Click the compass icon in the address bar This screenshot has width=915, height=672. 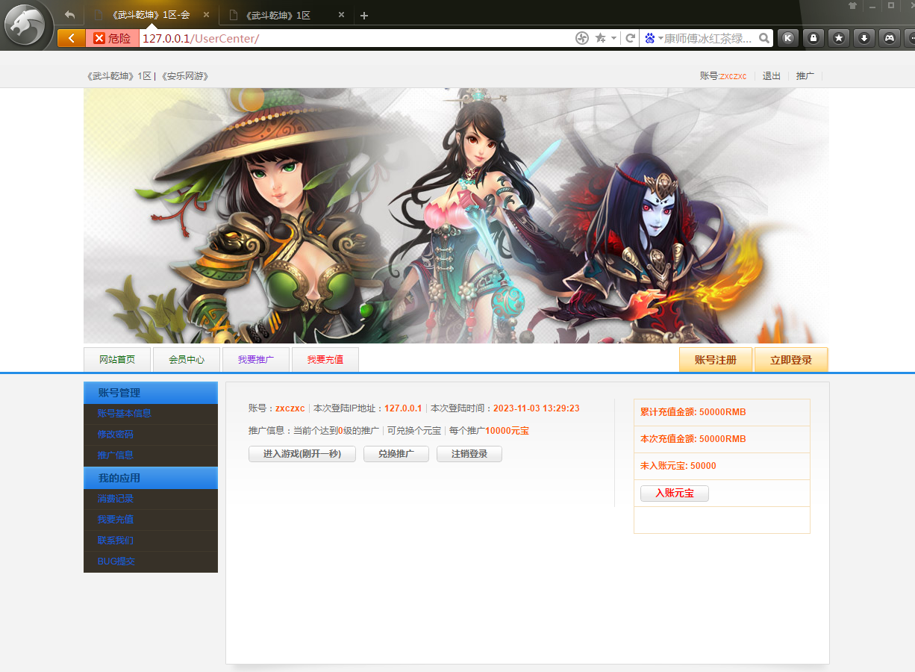pyautogui.click(x=583, y=38)
